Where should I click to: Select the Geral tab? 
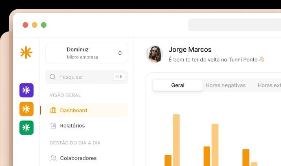tap(178, 85)
